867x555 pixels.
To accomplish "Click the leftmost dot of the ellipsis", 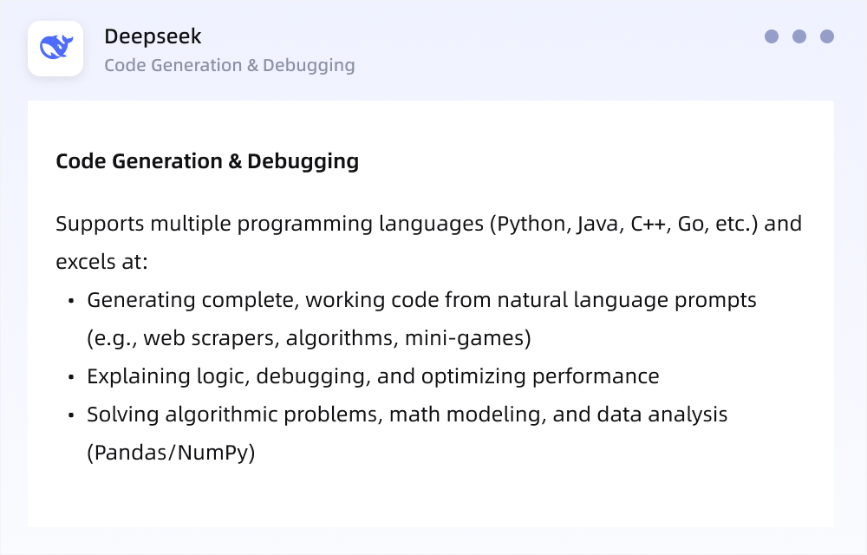I will [772, 36].
